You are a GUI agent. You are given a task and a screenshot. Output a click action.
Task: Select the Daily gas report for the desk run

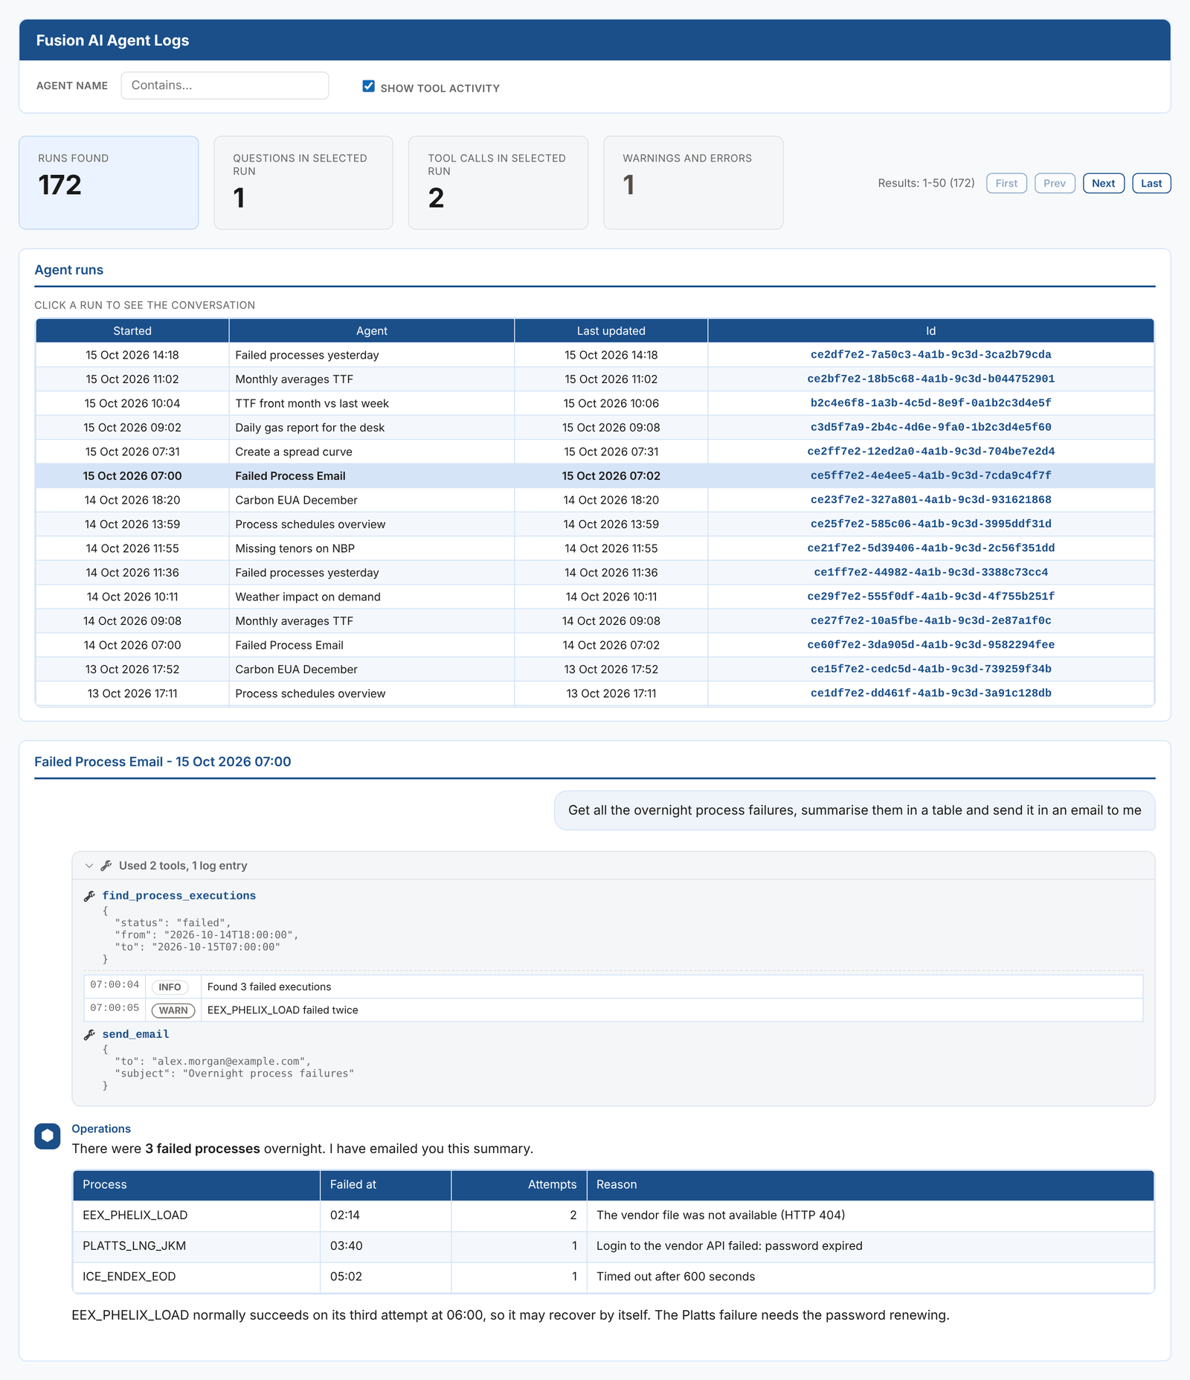(595, 427)
